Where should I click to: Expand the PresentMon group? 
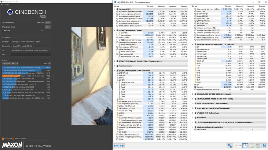[193, 118]
